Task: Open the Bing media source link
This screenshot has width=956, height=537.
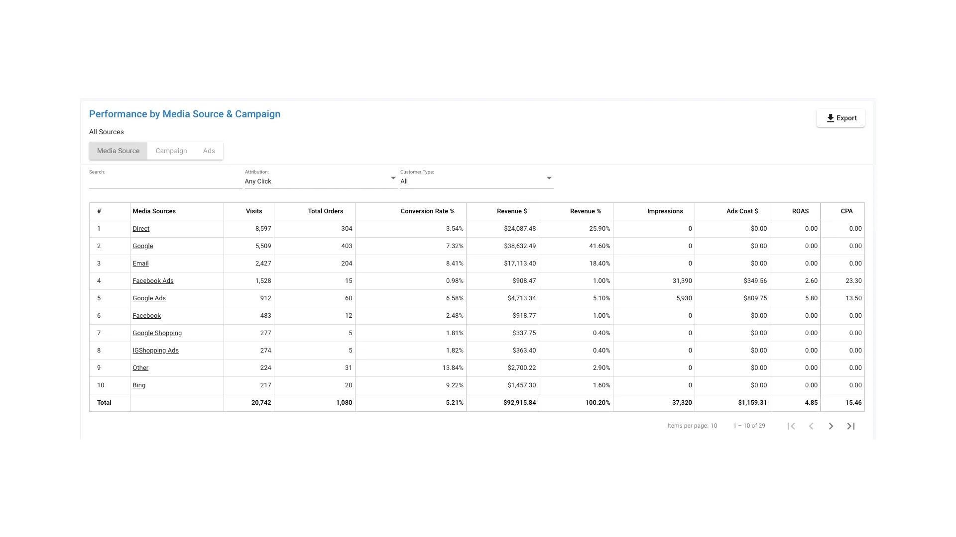Action: 139,385
